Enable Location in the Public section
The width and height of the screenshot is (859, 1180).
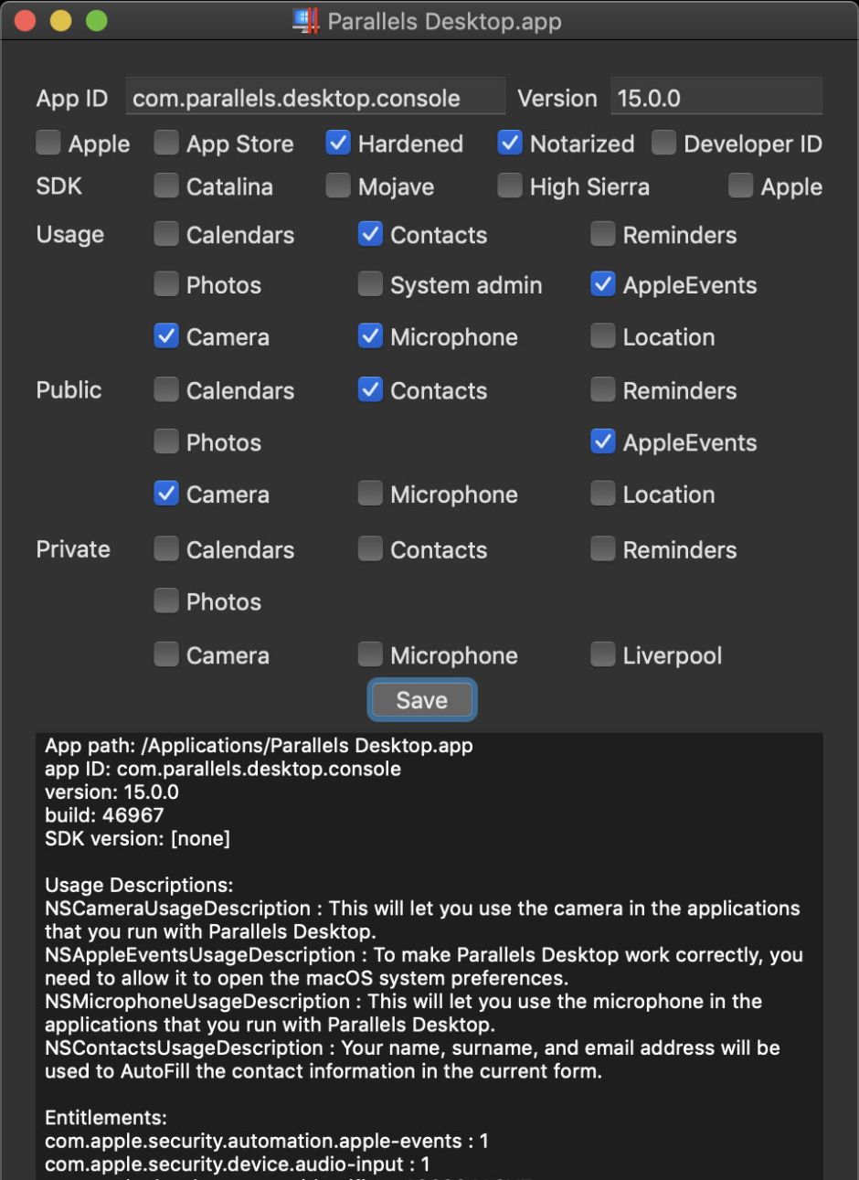(603, 494)
